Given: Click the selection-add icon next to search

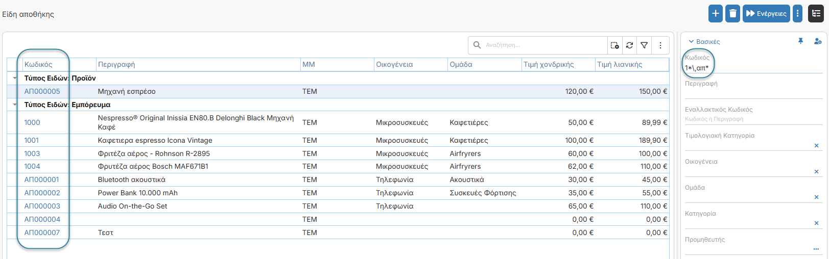Looking at the screenshot, I should pos(614,45).
